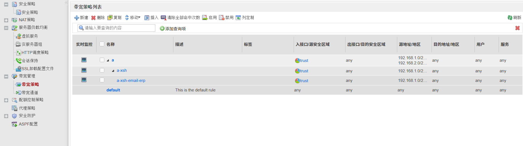Image resolution: width=523 pixels, height=146 pixels.
Task: Collapse the sidebar with the double-arrow
Action: 66,2
